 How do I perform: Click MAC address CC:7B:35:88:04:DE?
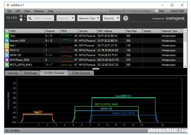(108, 50)
